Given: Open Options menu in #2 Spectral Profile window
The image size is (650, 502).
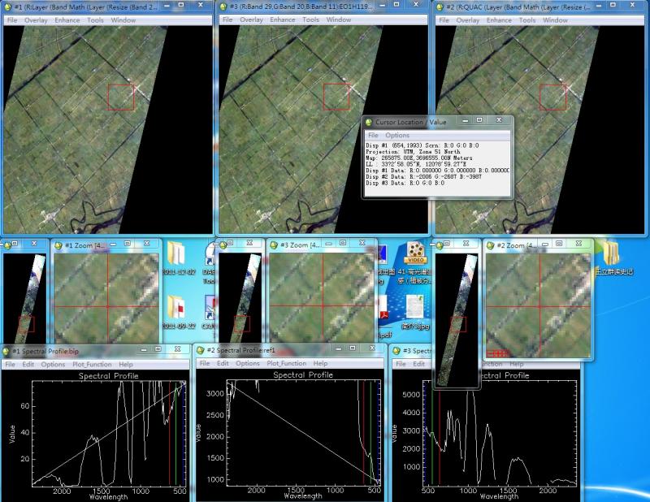Looking at the screenshot, I should click(x=248, y=363).
